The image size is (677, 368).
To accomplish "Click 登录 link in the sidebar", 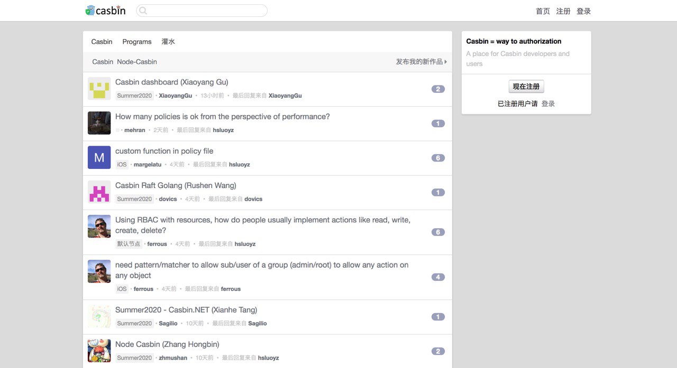I will pyautogui.click(x=548, y=104).
